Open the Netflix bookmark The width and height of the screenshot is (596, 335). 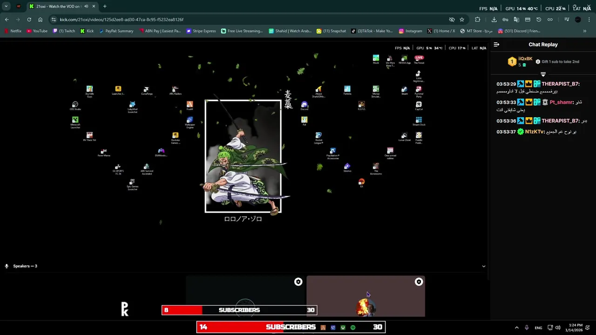click(13, 31)
